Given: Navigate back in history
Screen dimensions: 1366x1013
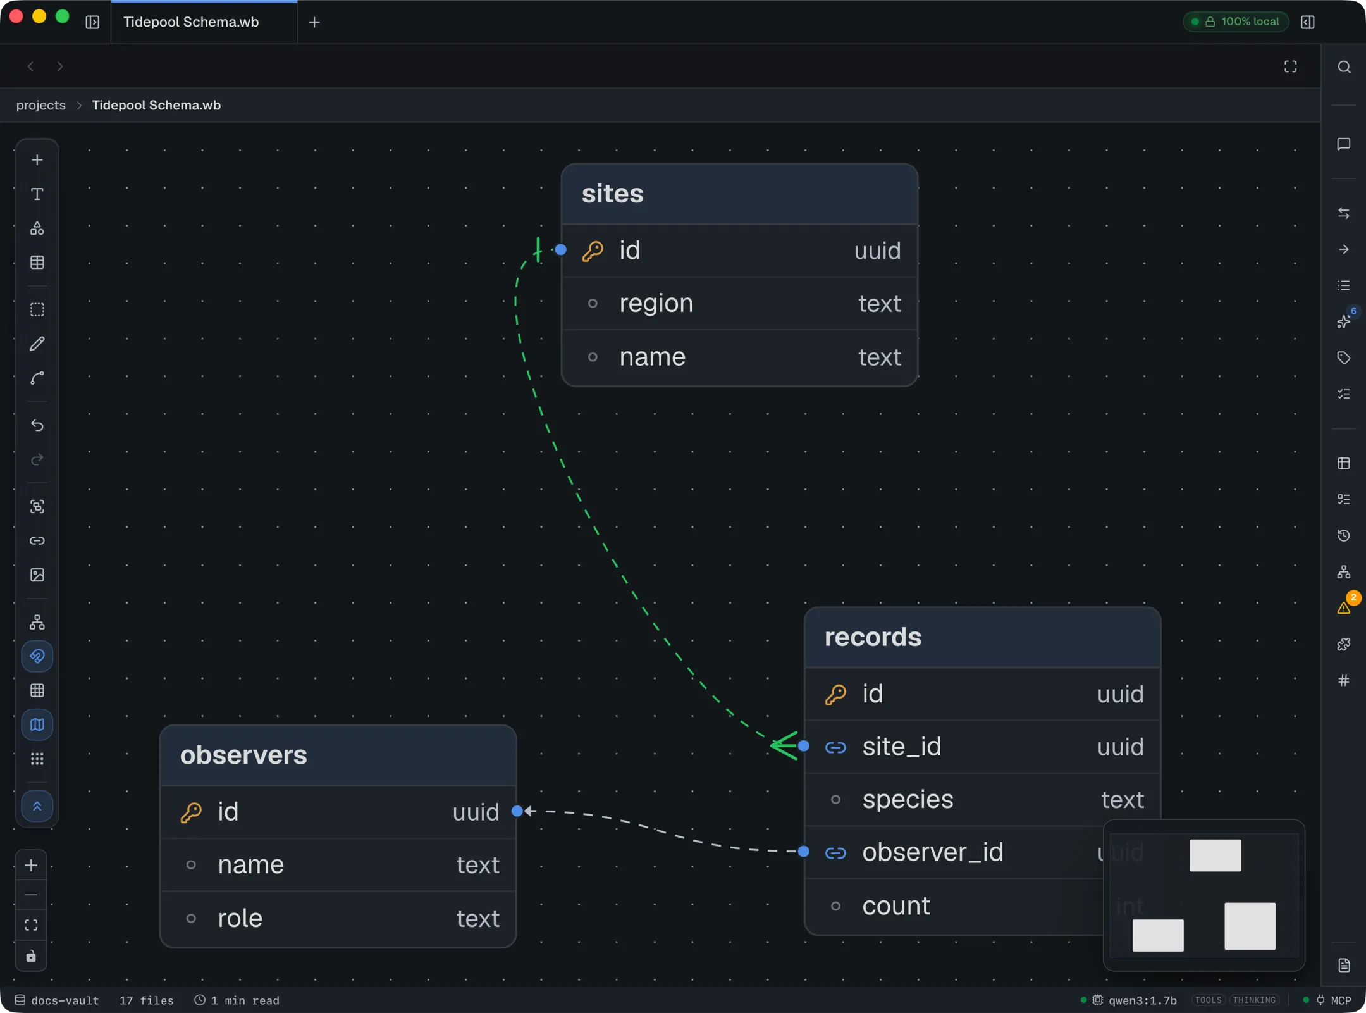Looking at the screenshot, I should (30, 66).
